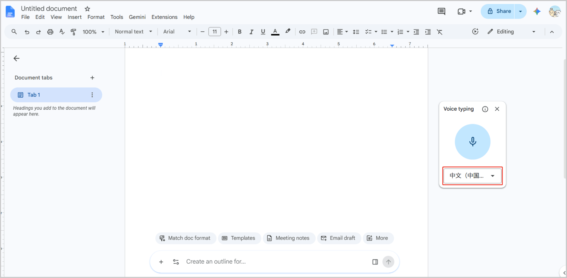Open Tab 1 options menu
Image resolution: width=567 pixels, height=278 pixels.
tap(92, 95)
